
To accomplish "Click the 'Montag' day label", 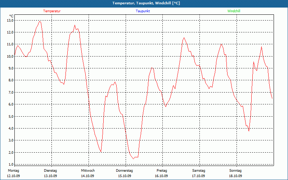I will [x=13, y=171].
